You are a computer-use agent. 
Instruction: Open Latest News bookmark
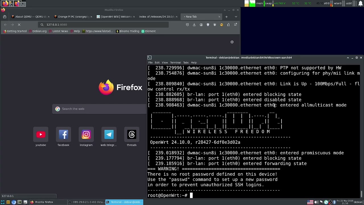(58, 31)
